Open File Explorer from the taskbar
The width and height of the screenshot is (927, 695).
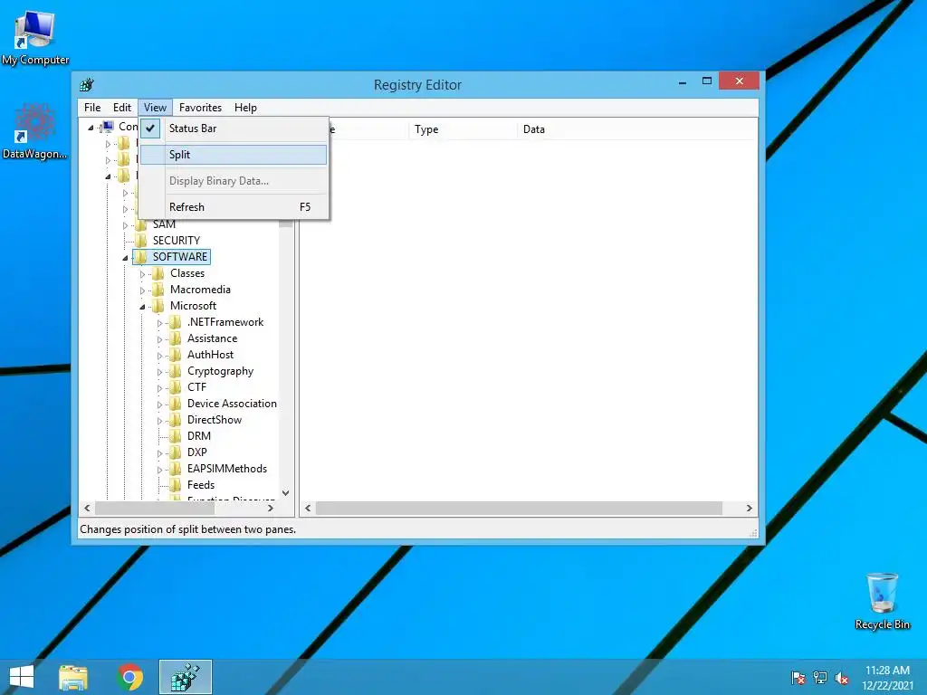click(x=73, y=677)
